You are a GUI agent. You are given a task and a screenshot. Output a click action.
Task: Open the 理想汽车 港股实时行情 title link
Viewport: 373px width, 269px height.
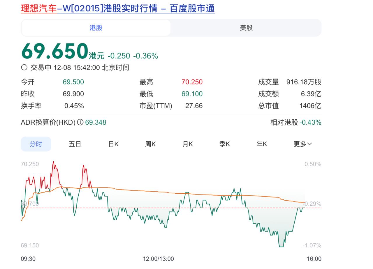coord(118,8)
